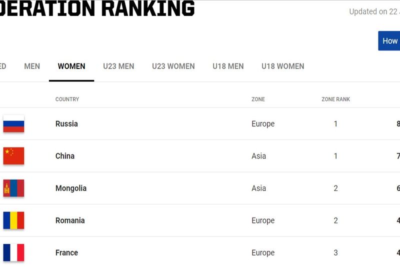Click the Mongolia flag icon
The width and height of the screenshot is (400, 267).
[x=13, y=188]
